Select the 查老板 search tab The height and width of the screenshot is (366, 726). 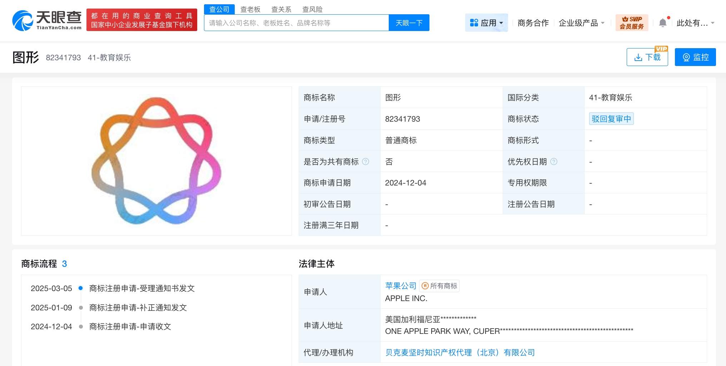pos(250,9)
